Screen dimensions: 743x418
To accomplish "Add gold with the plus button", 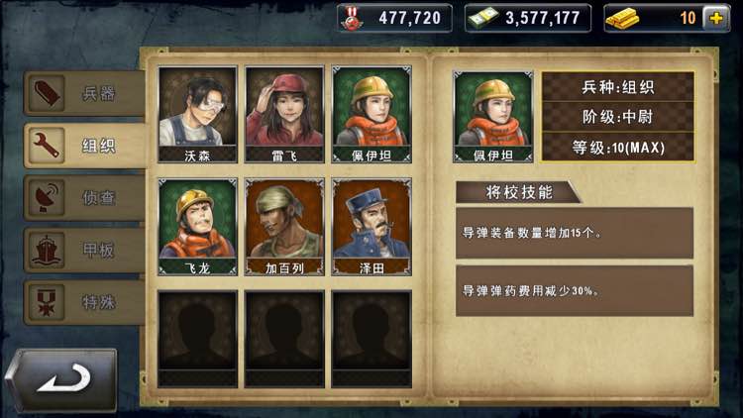I will pyautogui.click(x=715, y=19).
